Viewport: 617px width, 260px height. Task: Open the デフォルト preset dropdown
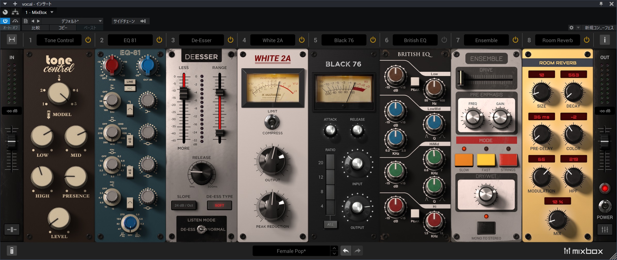(72, 21)
